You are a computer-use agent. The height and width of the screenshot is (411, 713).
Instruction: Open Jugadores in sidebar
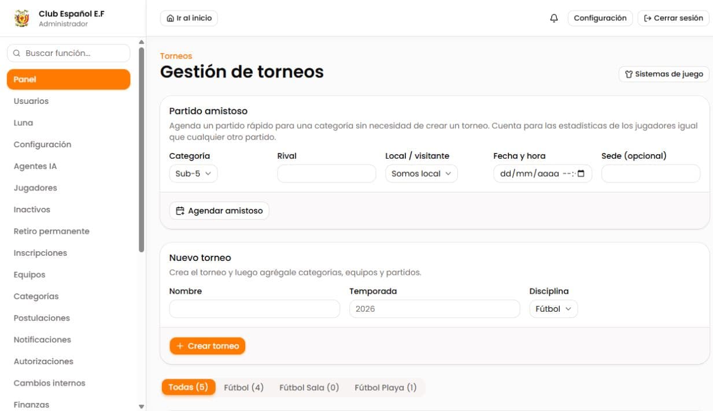(x=68, y=188)
